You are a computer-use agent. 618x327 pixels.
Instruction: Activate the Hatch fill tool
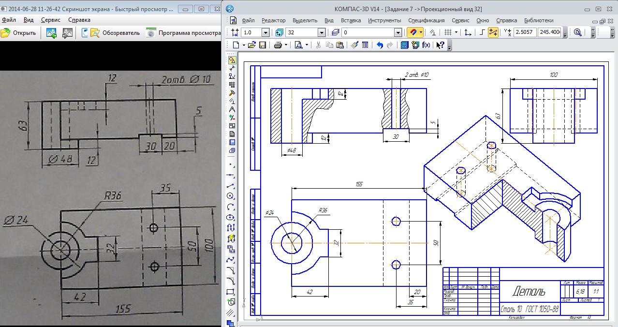[231, 312]
